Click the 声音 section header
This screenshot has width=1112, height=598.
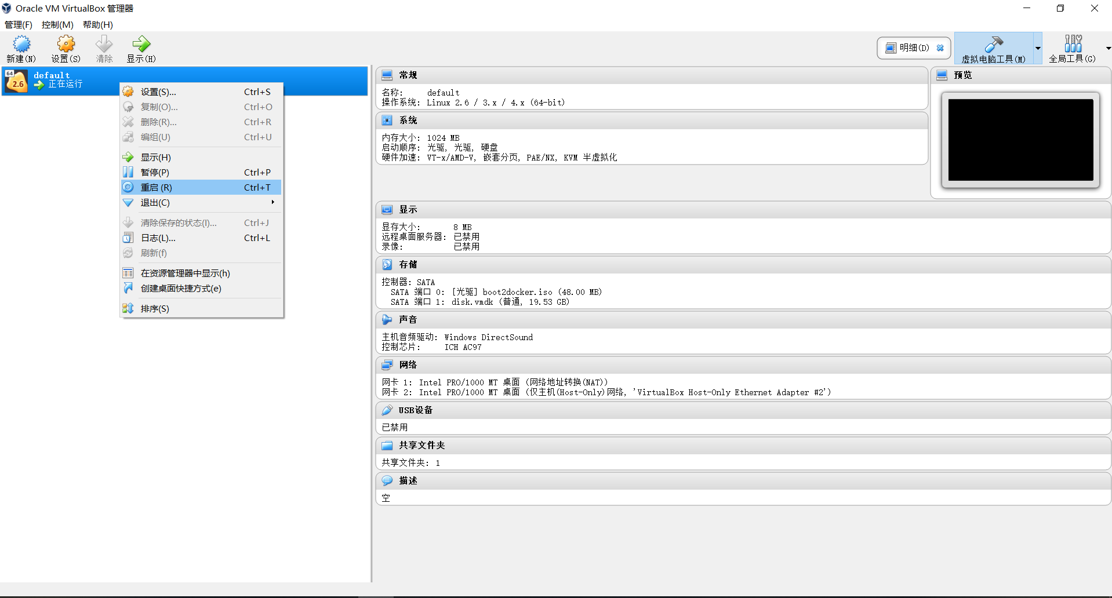(743, 320)
